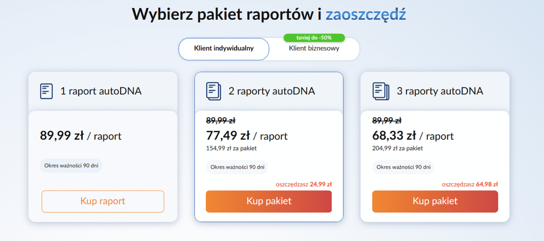Screen dimensions: 544x241
Task: Click the blue 'zaoszczędź' heading word
Action: (365, 14)
